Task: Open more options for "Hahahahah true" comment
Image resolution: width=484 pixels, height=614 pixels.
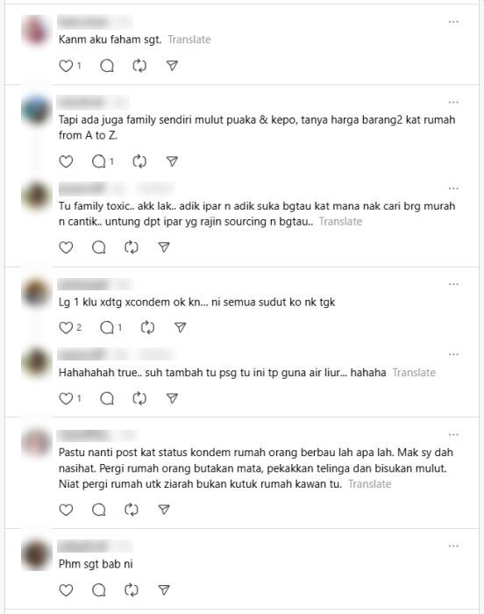Action: point(453,354)
